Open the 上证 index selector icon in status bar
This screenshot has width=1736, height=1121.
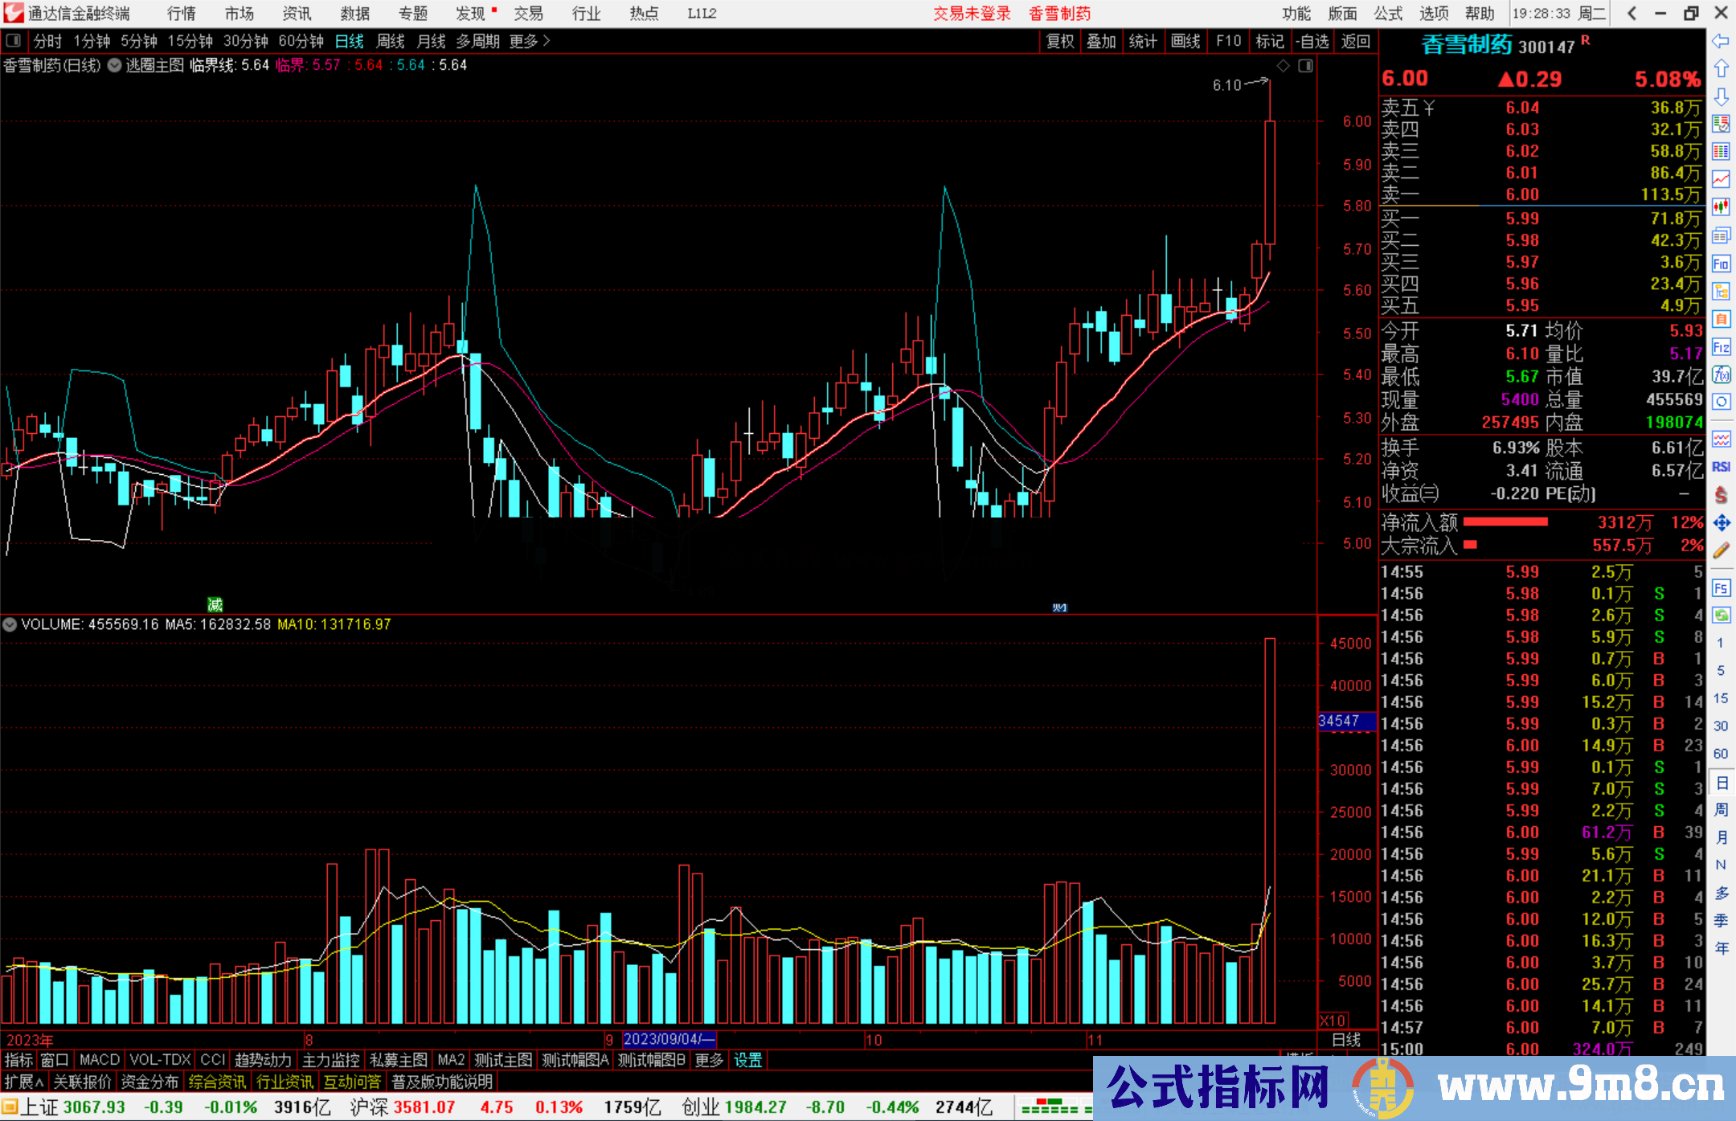coord(10,1107)
